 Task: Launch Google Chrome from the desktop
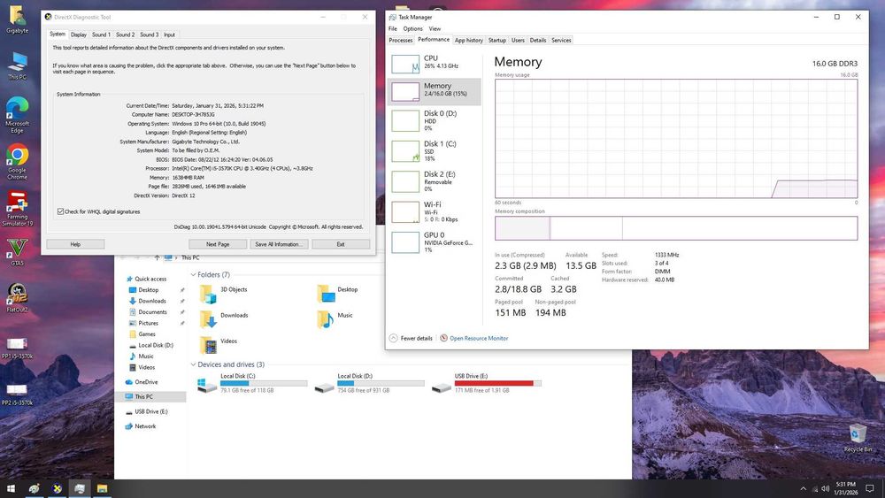pyautogui.click(x=17, y=162)
